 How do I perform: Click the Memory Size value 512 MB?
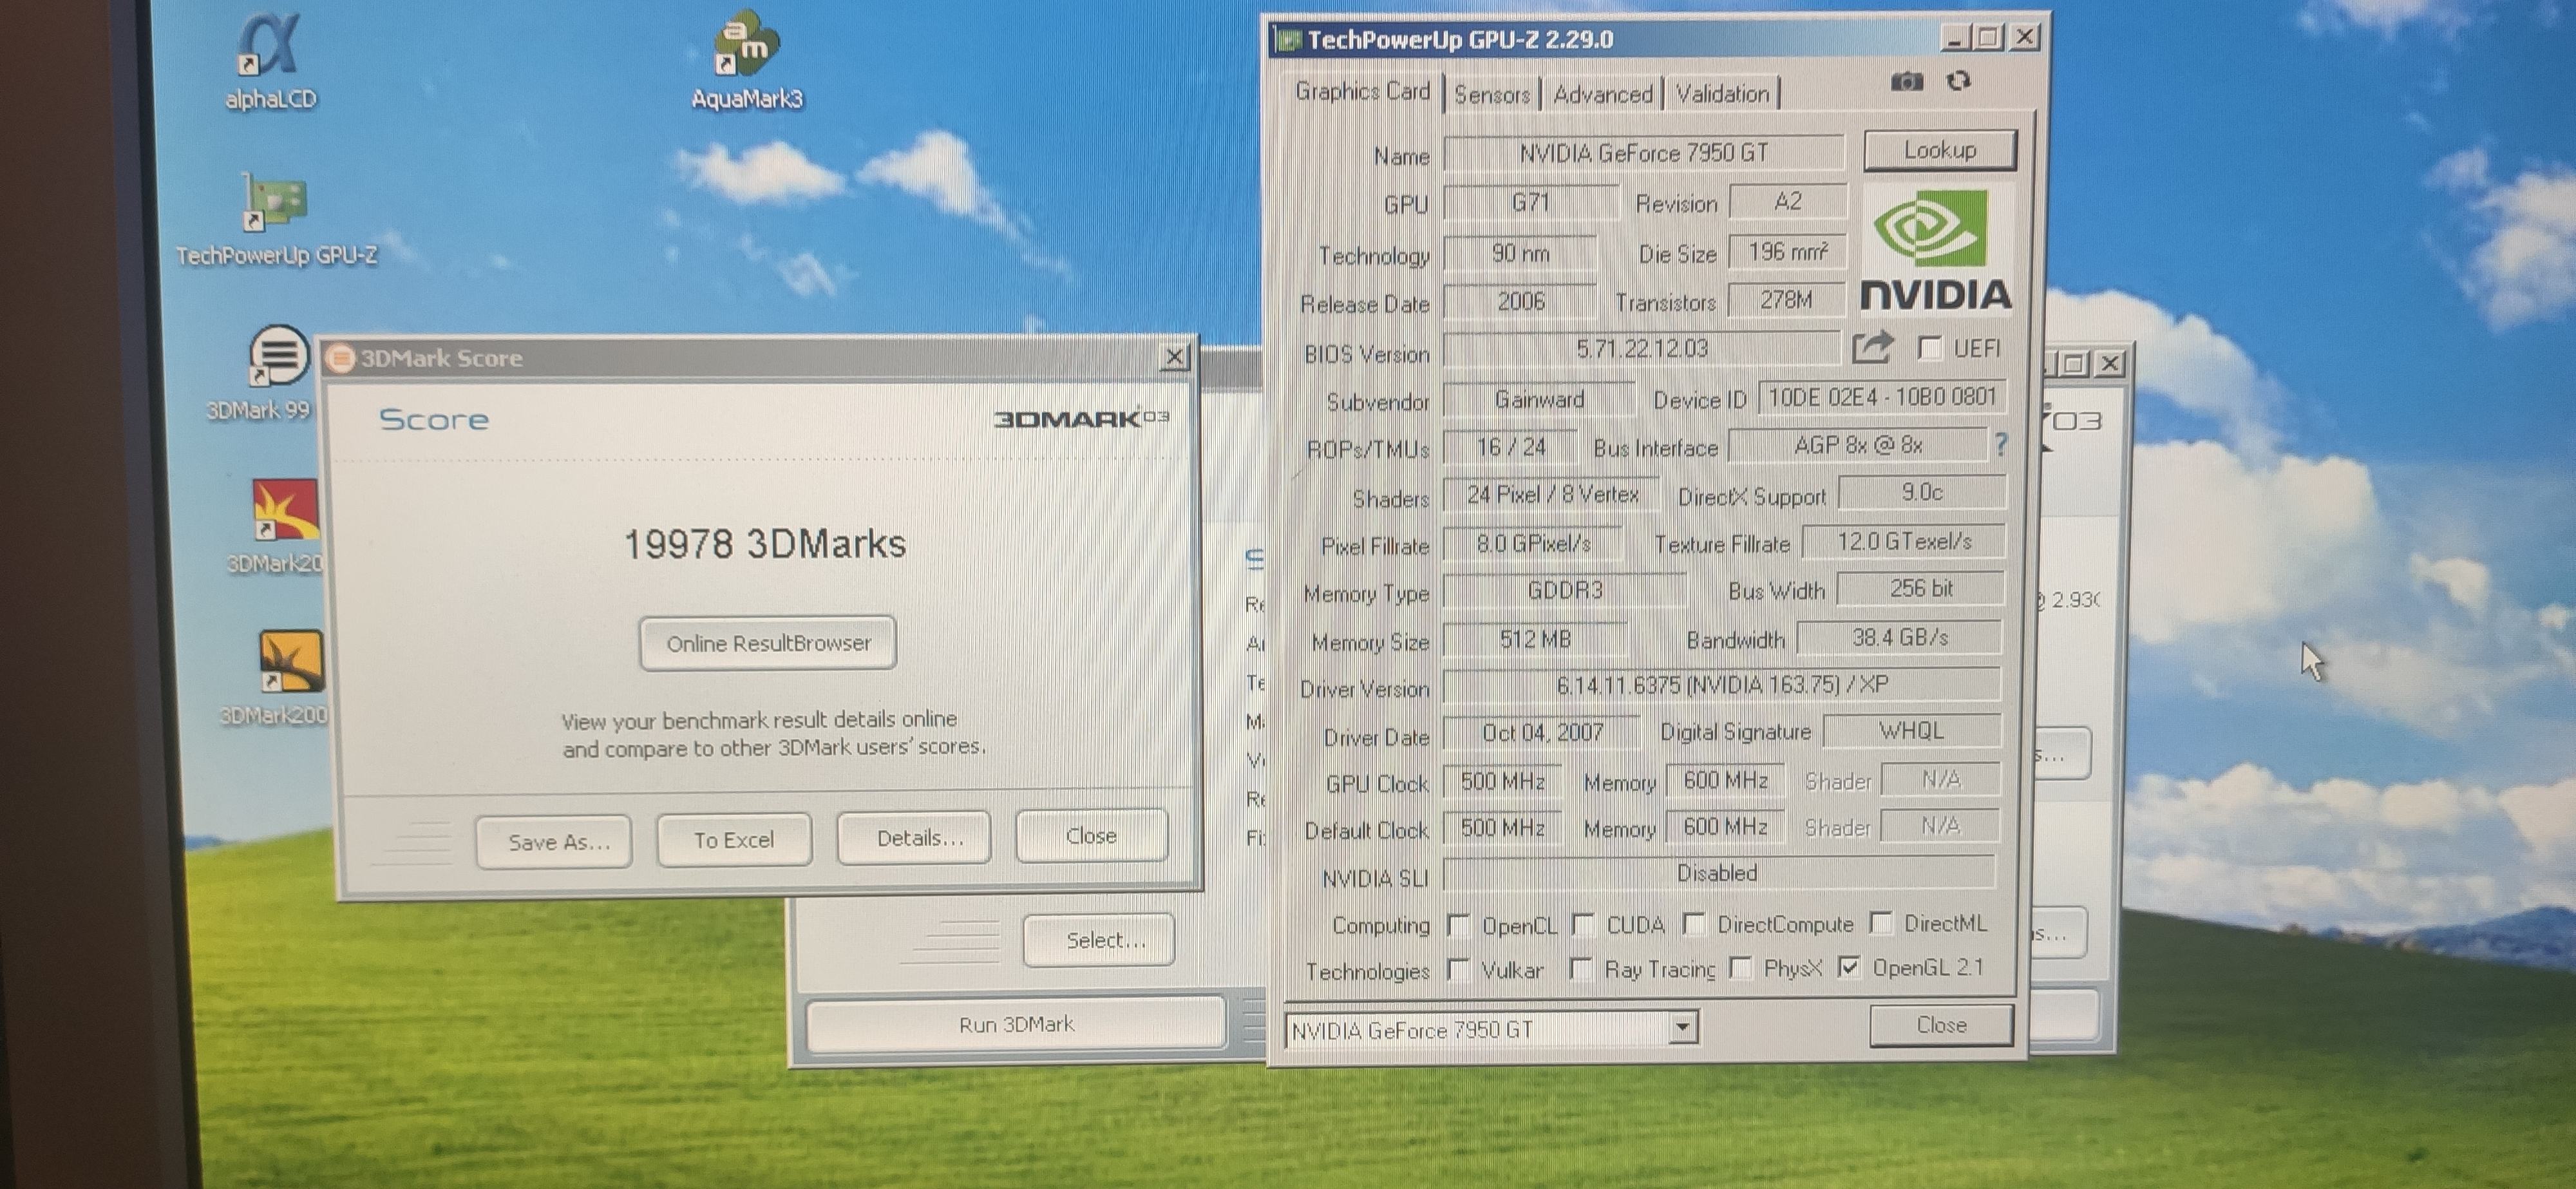1535,638
